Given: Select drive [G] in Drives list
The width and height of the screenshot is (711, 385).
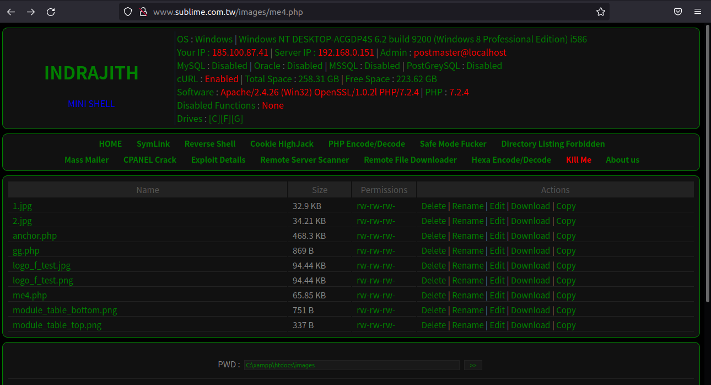Looking at the screenshot, I should [237, 119].
